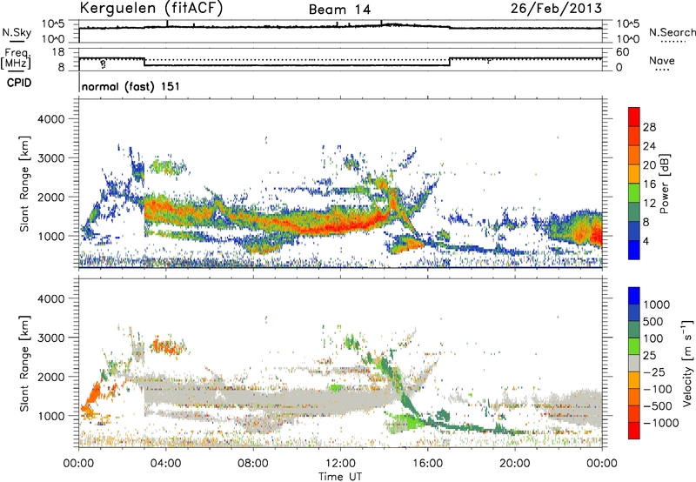Click the -500 tick on velocity colorbar
The image size is (696, 482).
pos(658,406)
